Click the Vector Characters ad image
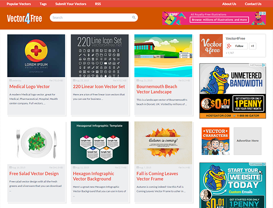This screenshot has height=208, width=273. (x=216, y=141)
